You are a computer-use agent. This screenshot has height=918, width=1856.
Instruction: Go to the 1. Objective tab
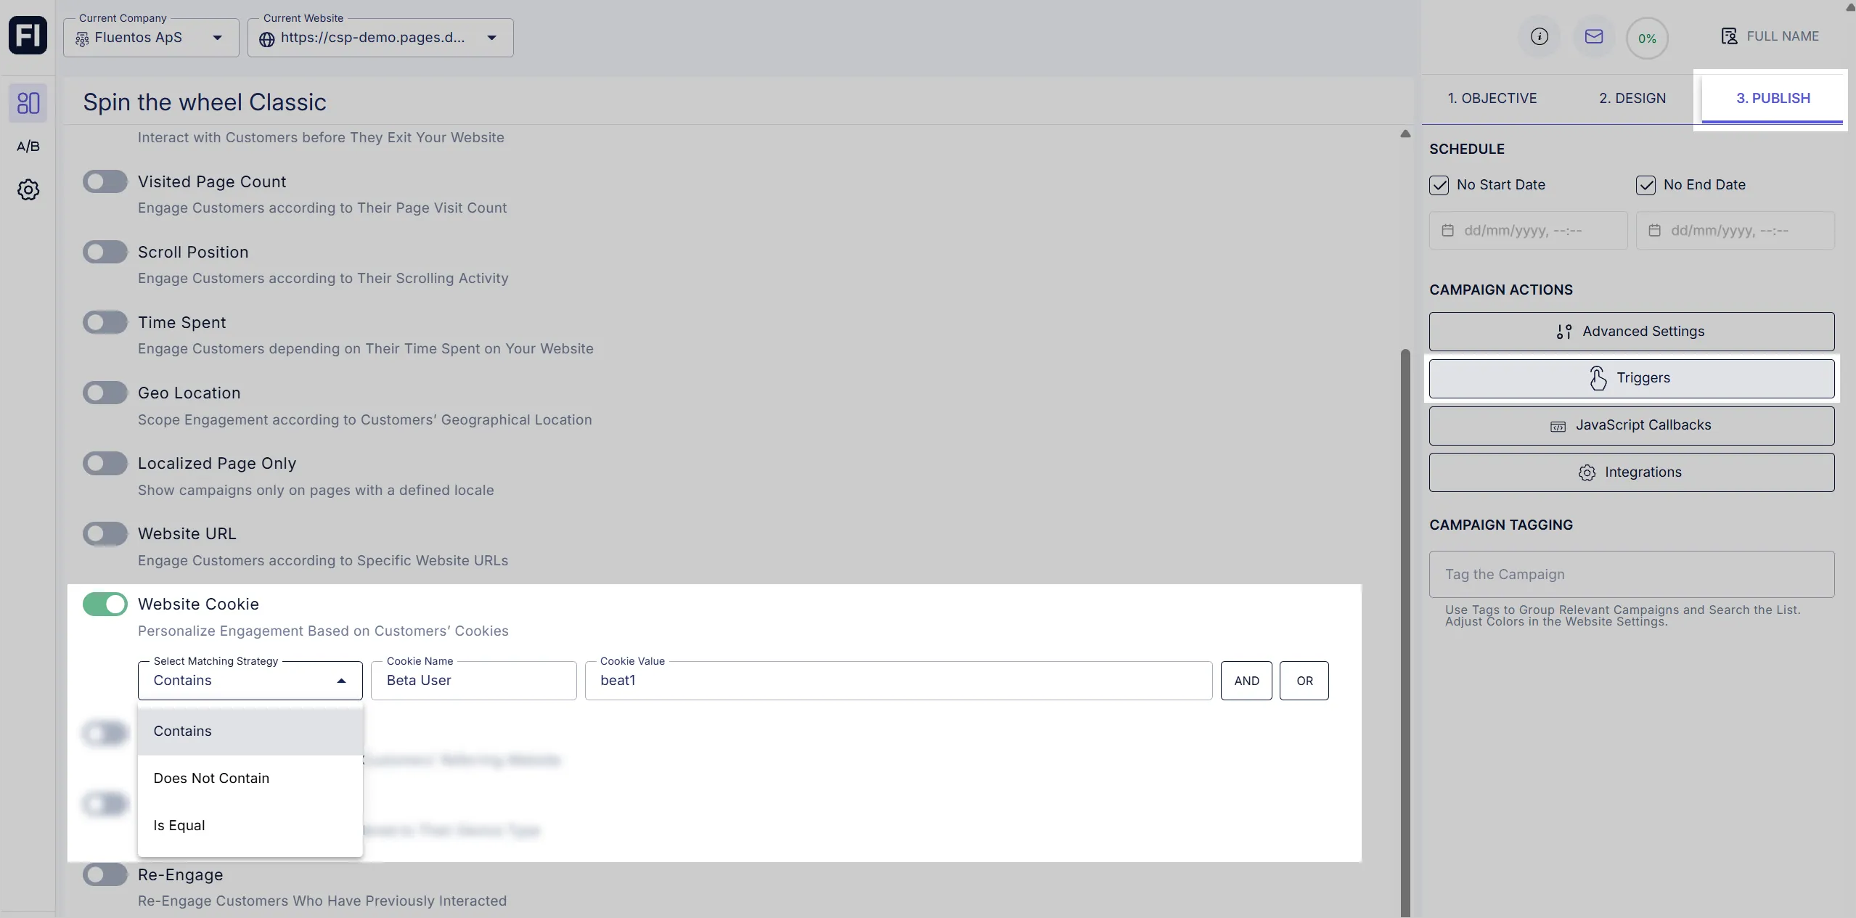pos(1492,98)
